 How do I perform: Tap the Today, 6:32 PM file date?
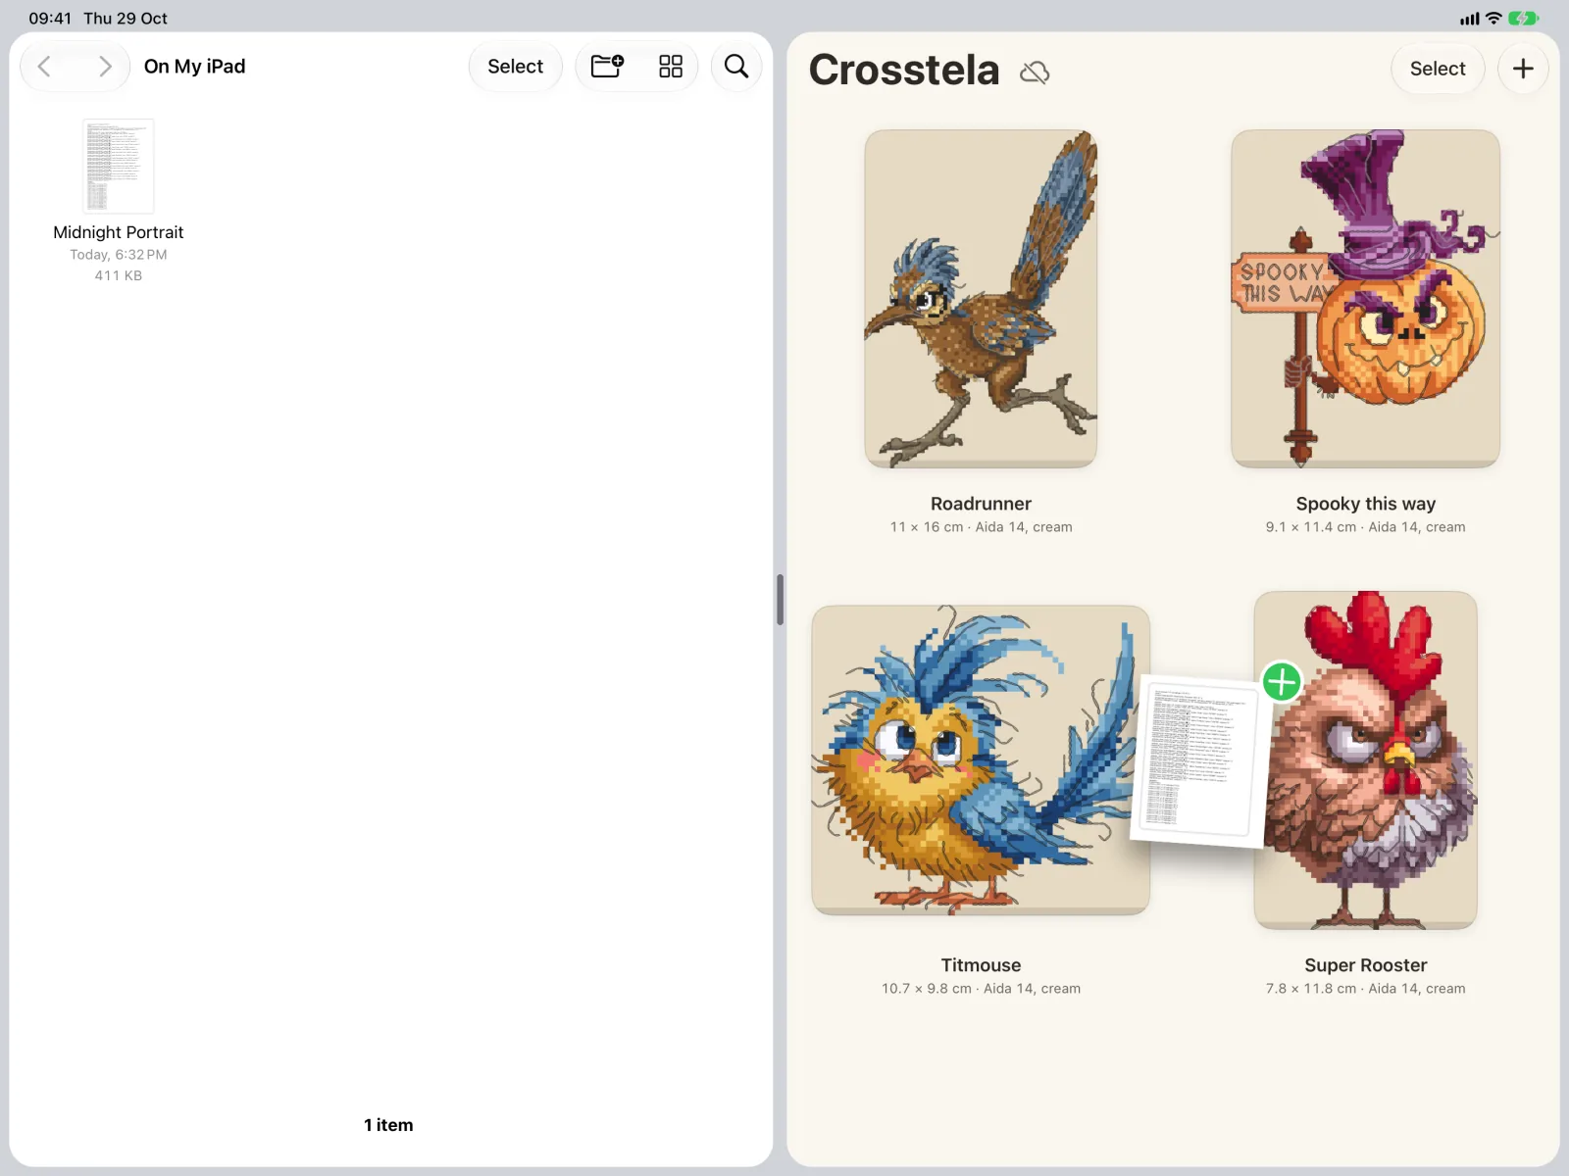[119, 255]
